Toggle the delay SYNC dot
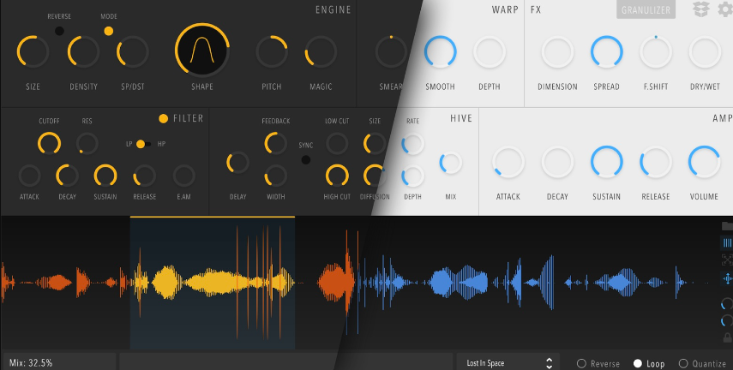Image resolution: width=733 pixels, height=370 pixels. [306, 160]
